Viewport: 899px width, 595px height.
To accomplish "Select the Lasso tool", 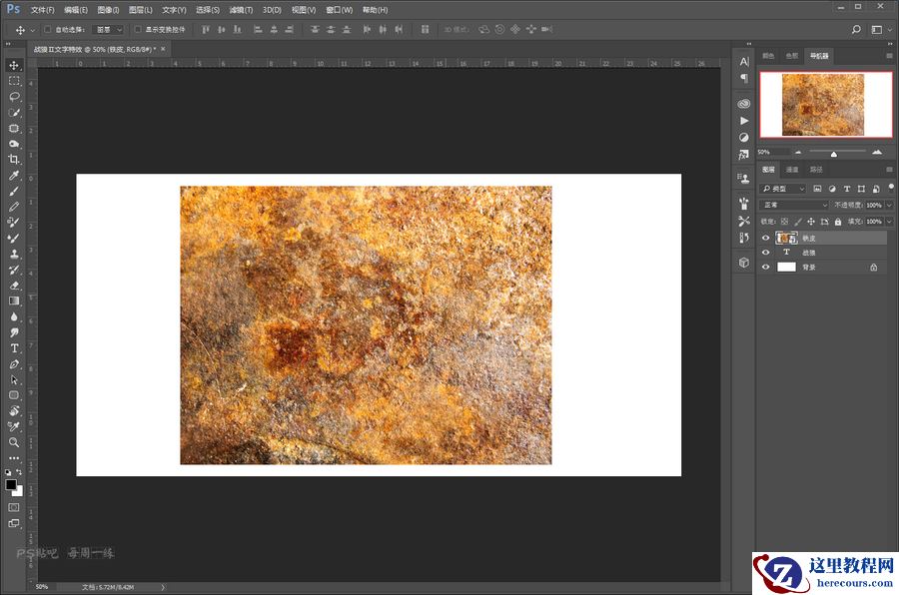I will [x=14, y=96].
